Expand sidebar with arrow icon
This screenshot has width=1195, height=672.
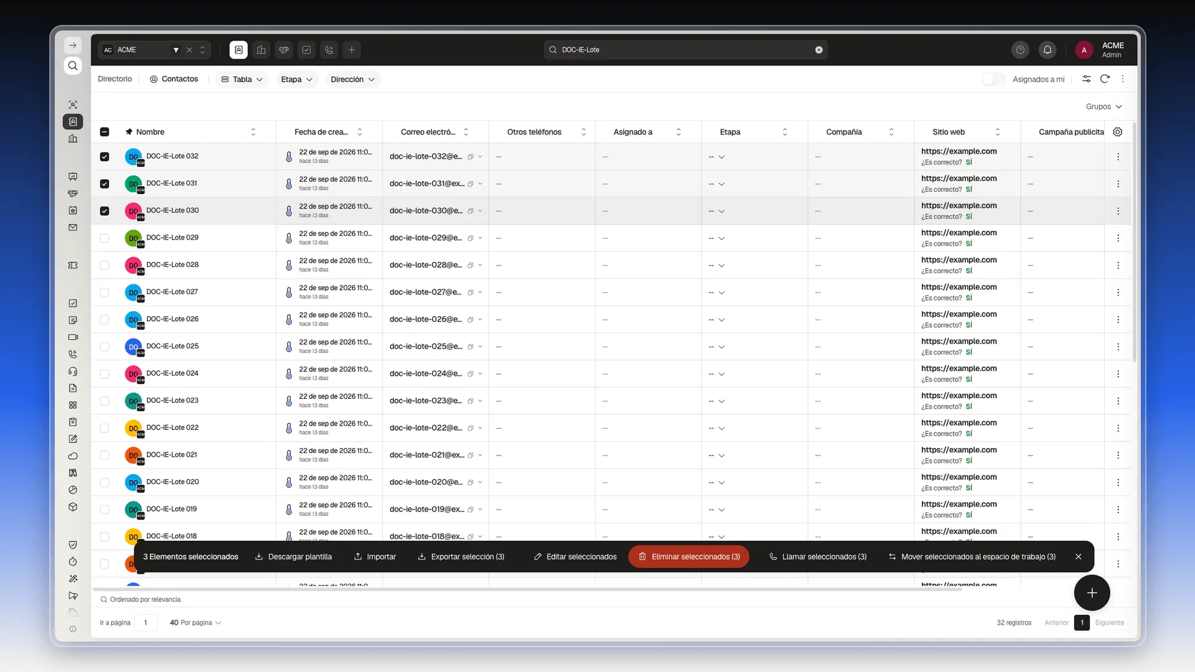73,45
